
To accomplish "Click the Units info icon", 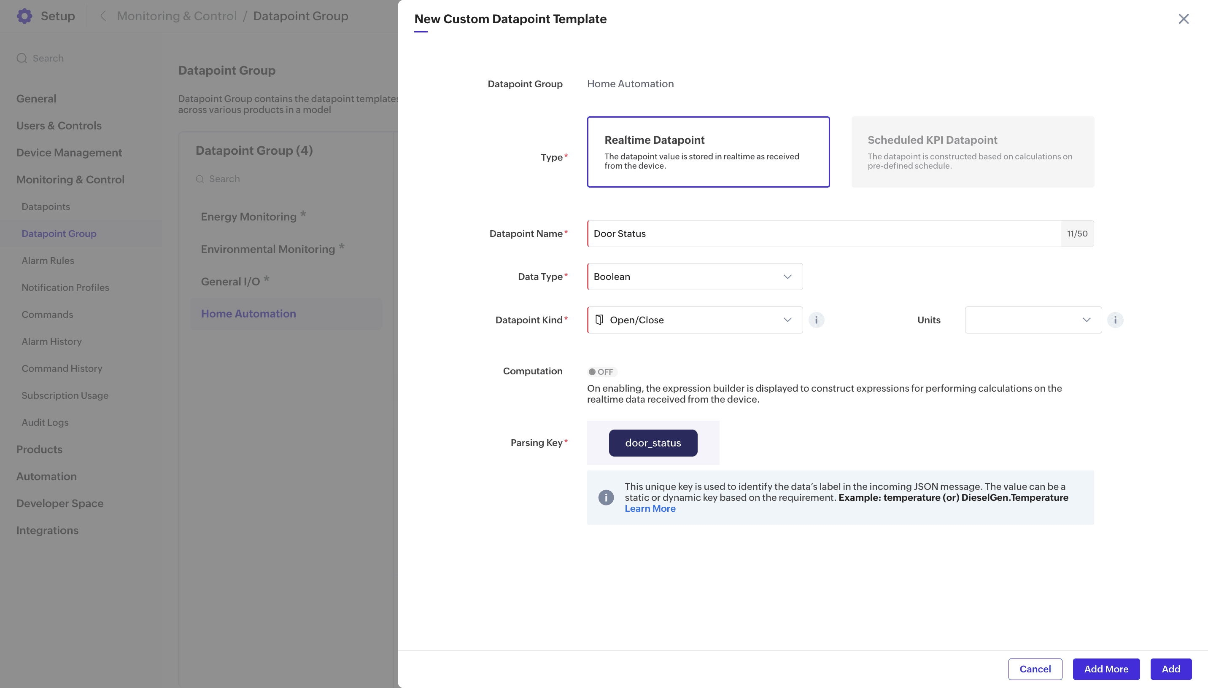I will (1115, 320).
